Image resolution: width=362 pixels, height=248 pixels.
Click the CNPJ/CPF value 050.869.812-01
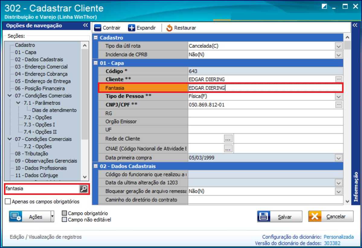click(207, 105)
